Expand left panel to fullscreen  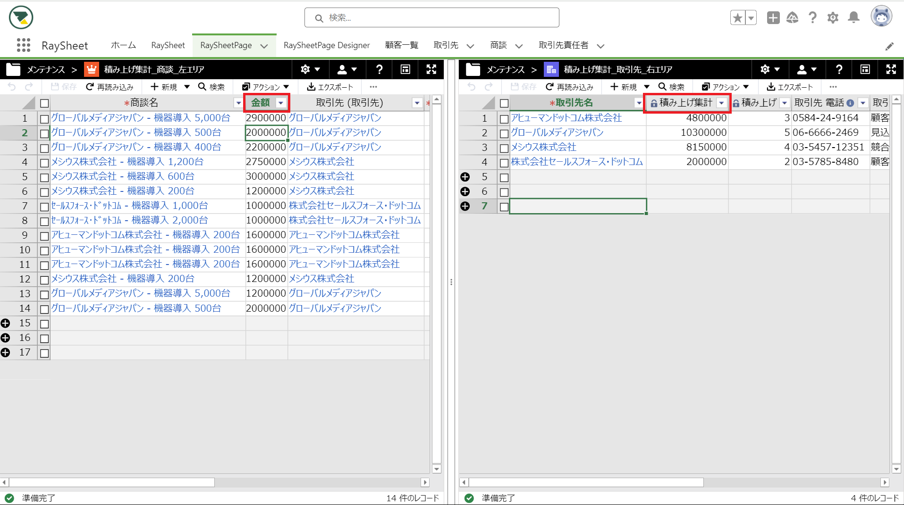tap(431, 69)
